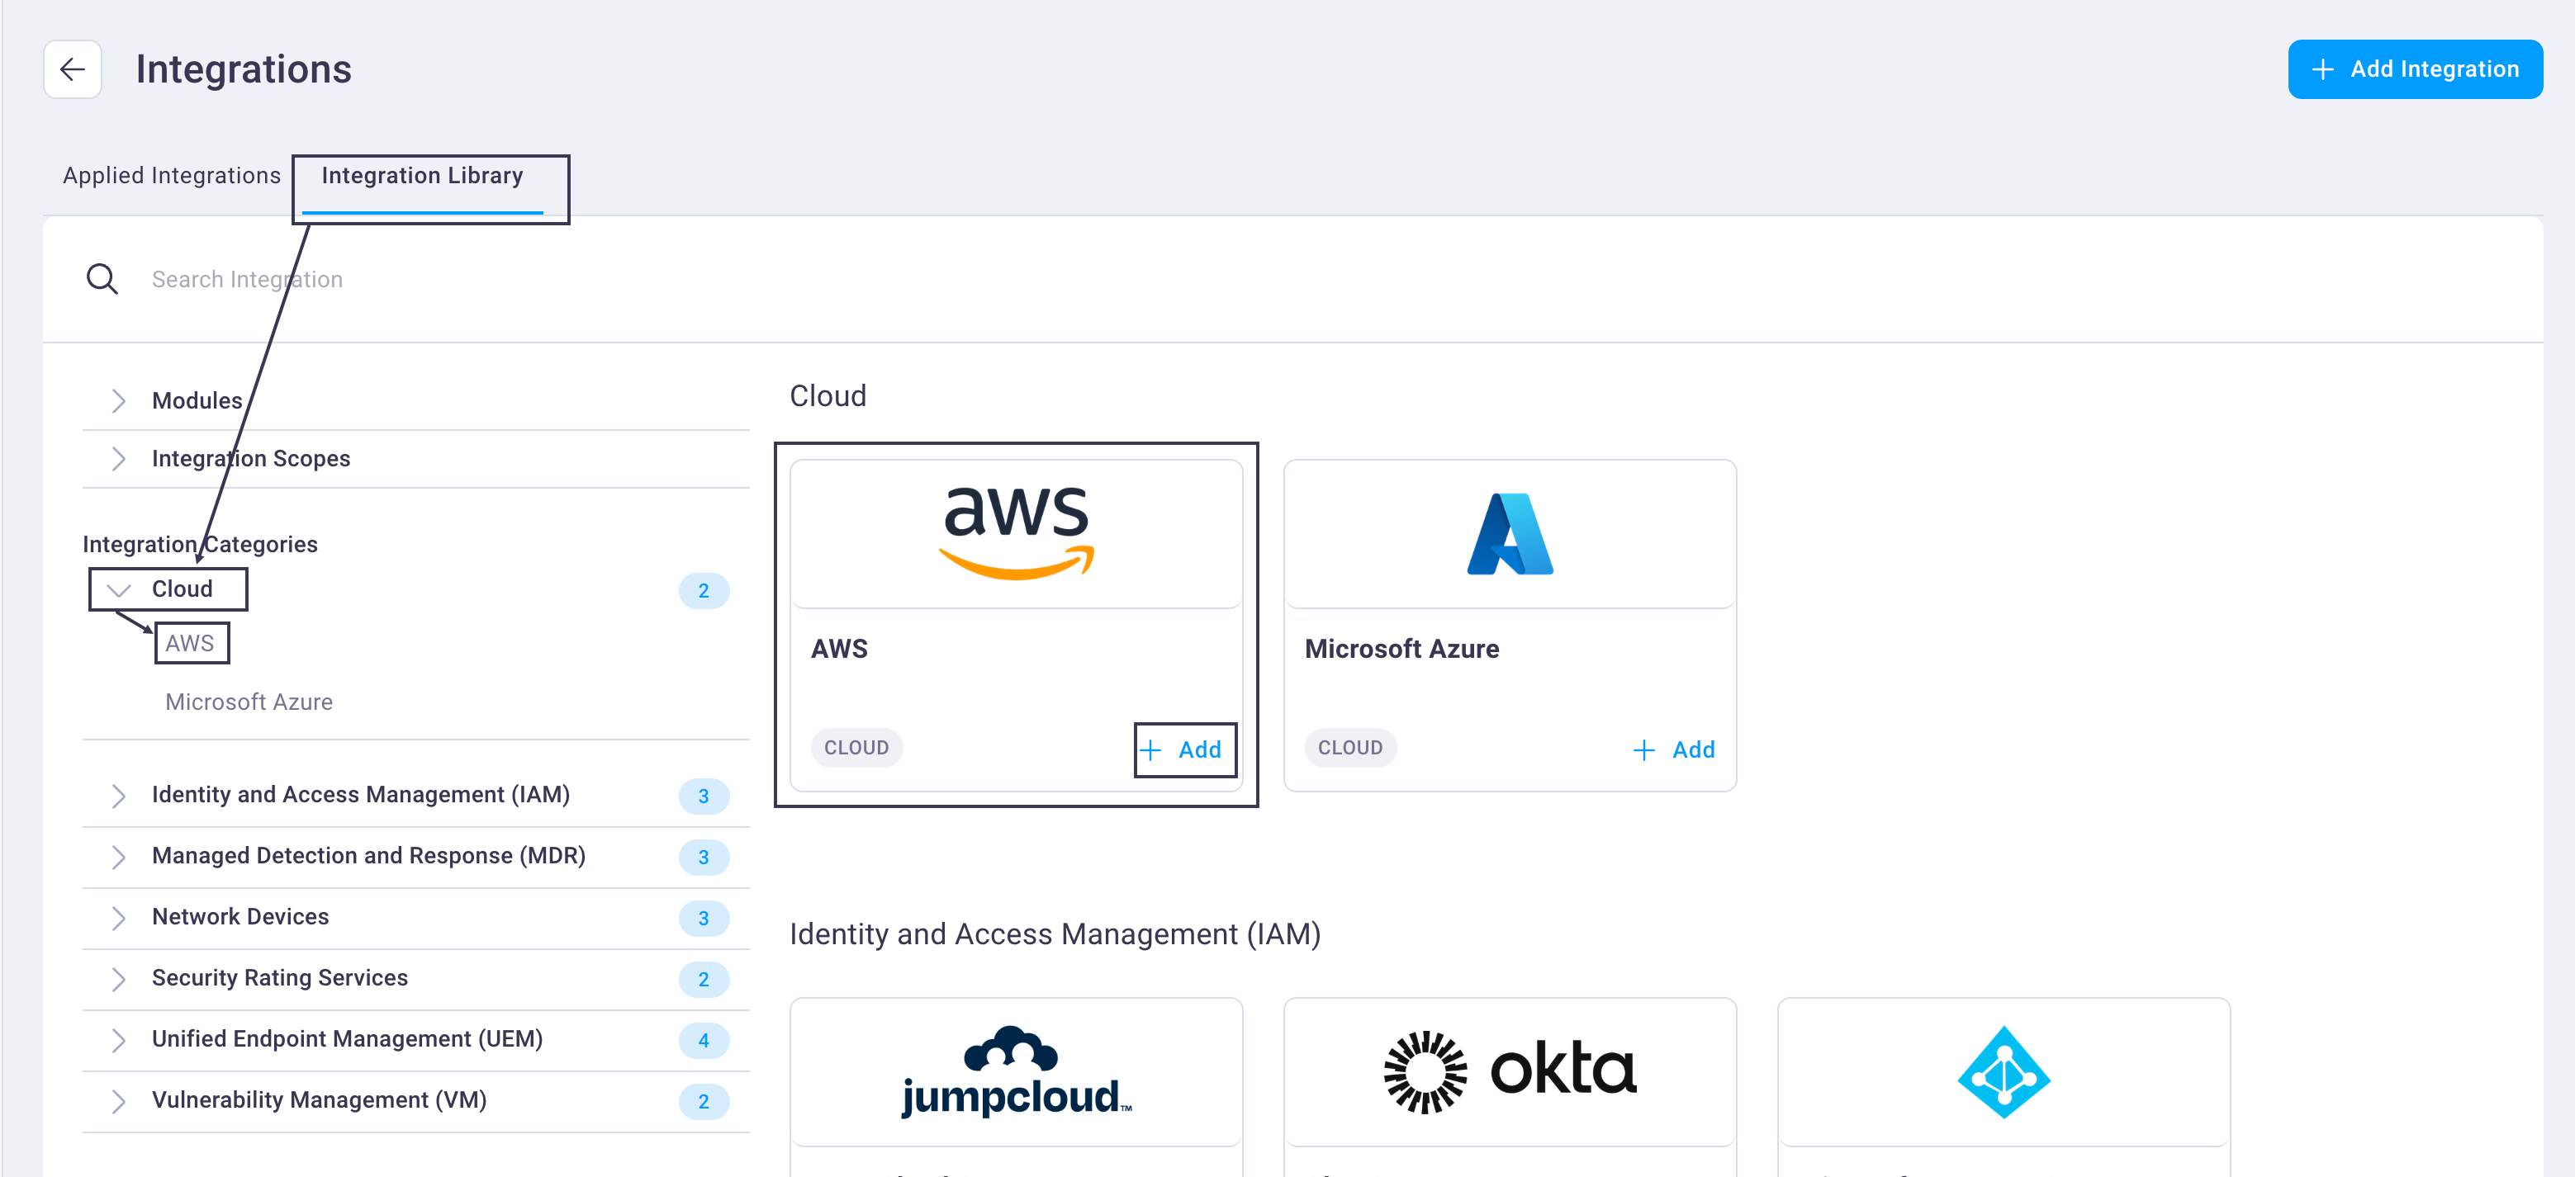2575x1177 pixels.
Task: Click the Security Rating Services count badge
Action: click(704, 981)
